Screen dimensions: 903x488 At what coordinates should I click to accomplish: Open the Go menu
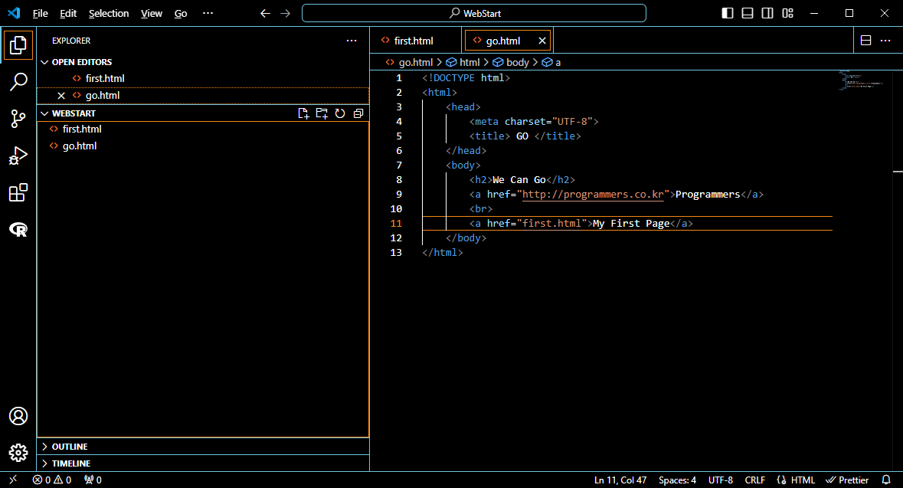[181, 13]
